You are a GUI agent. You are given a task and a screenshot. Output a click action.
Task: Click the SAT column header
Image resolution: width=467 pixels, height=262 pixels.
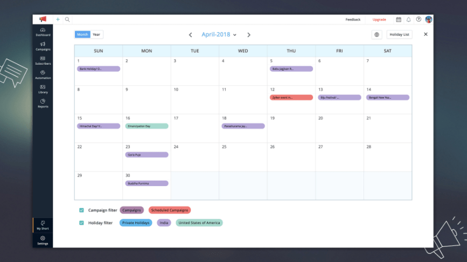[x=387, y=51]
